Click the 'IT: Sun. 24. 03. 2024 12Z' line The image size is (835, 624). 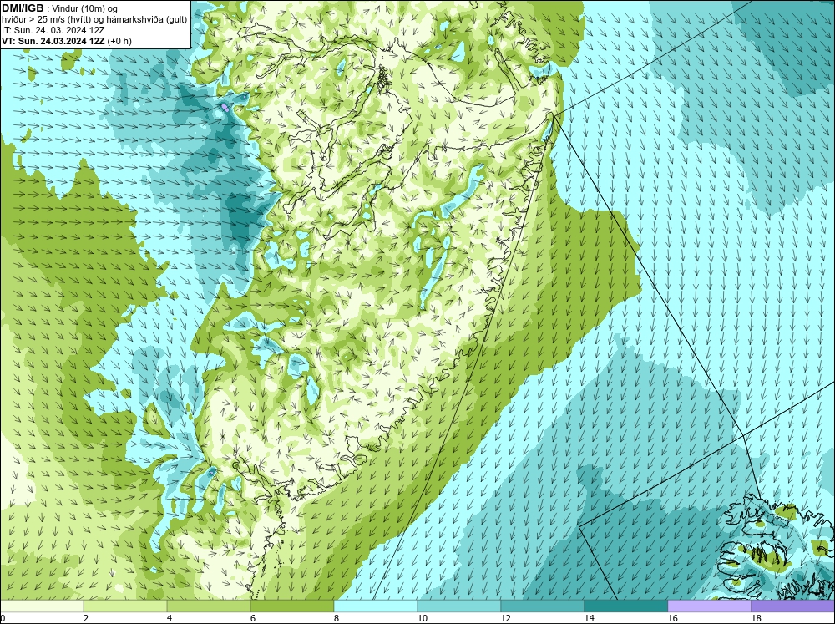click(x=53, y=30)
